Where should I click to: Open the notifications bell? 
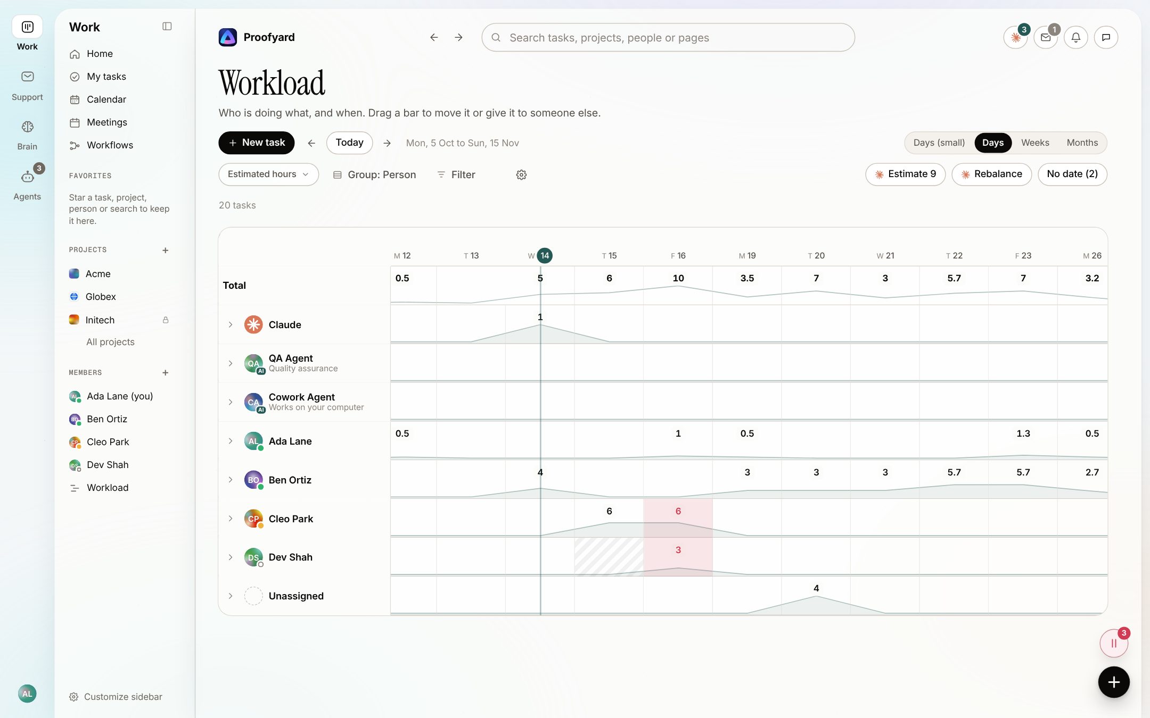pyautogui.click(x=1076, y=37)
